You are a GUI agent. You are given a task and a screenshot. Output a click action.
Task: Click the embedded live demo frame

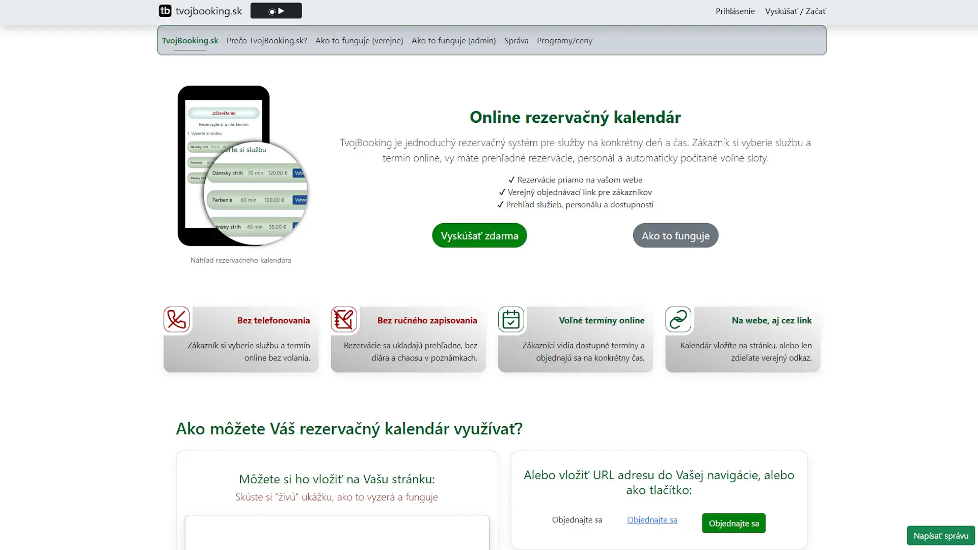click(337, 532)
